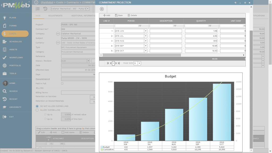Click the horizontal scrollbar of projection grid
This screenshot has width=272, height=153.
pos(142,55)
